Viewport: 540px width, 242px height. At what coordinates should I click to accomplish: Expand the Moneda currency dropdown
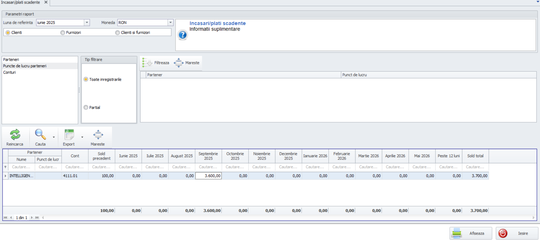click(170, 22)
